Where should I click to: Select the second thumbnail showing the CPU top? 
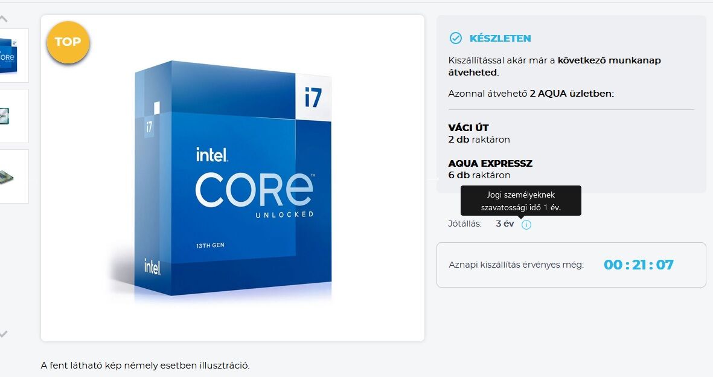pos(14,116)
